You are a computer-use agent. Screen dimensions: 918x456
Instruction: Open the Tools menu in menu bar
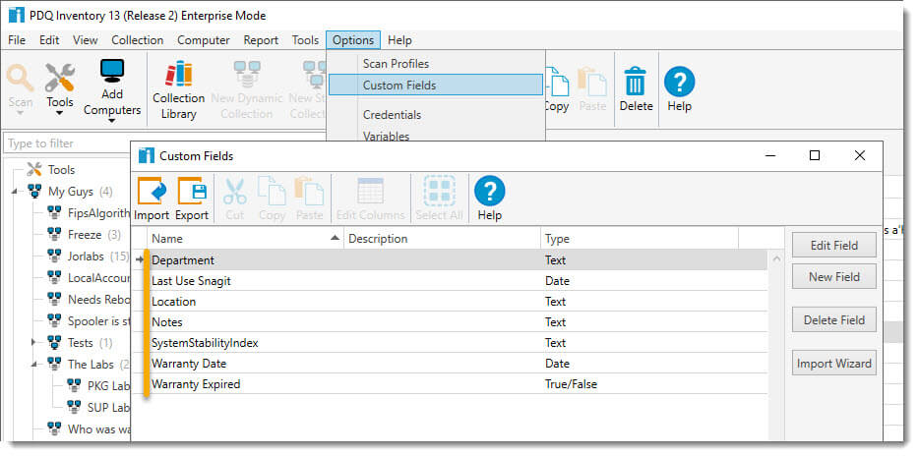tap(305, 39)
